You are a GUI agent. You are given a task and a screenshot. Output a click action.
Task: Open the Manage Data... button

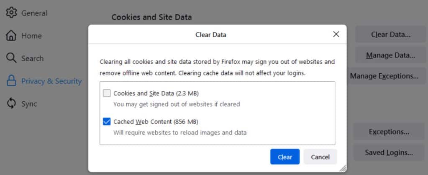[x=390, y=55]
